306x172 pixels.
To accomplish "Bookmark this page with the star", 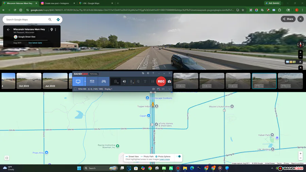I will 243,10.
